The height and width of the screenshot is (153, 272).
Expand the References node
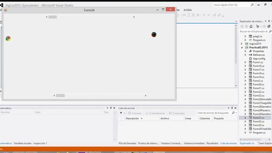pos(245,55)
